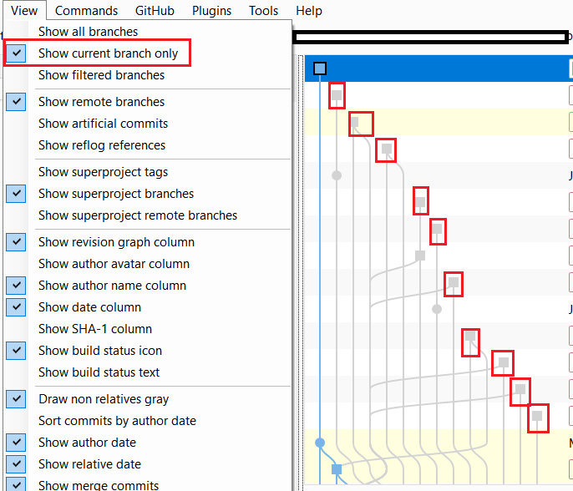This screenshot has height=491, width=573.
Task: Open the Plugins menu
Action: tap(211, 11)
